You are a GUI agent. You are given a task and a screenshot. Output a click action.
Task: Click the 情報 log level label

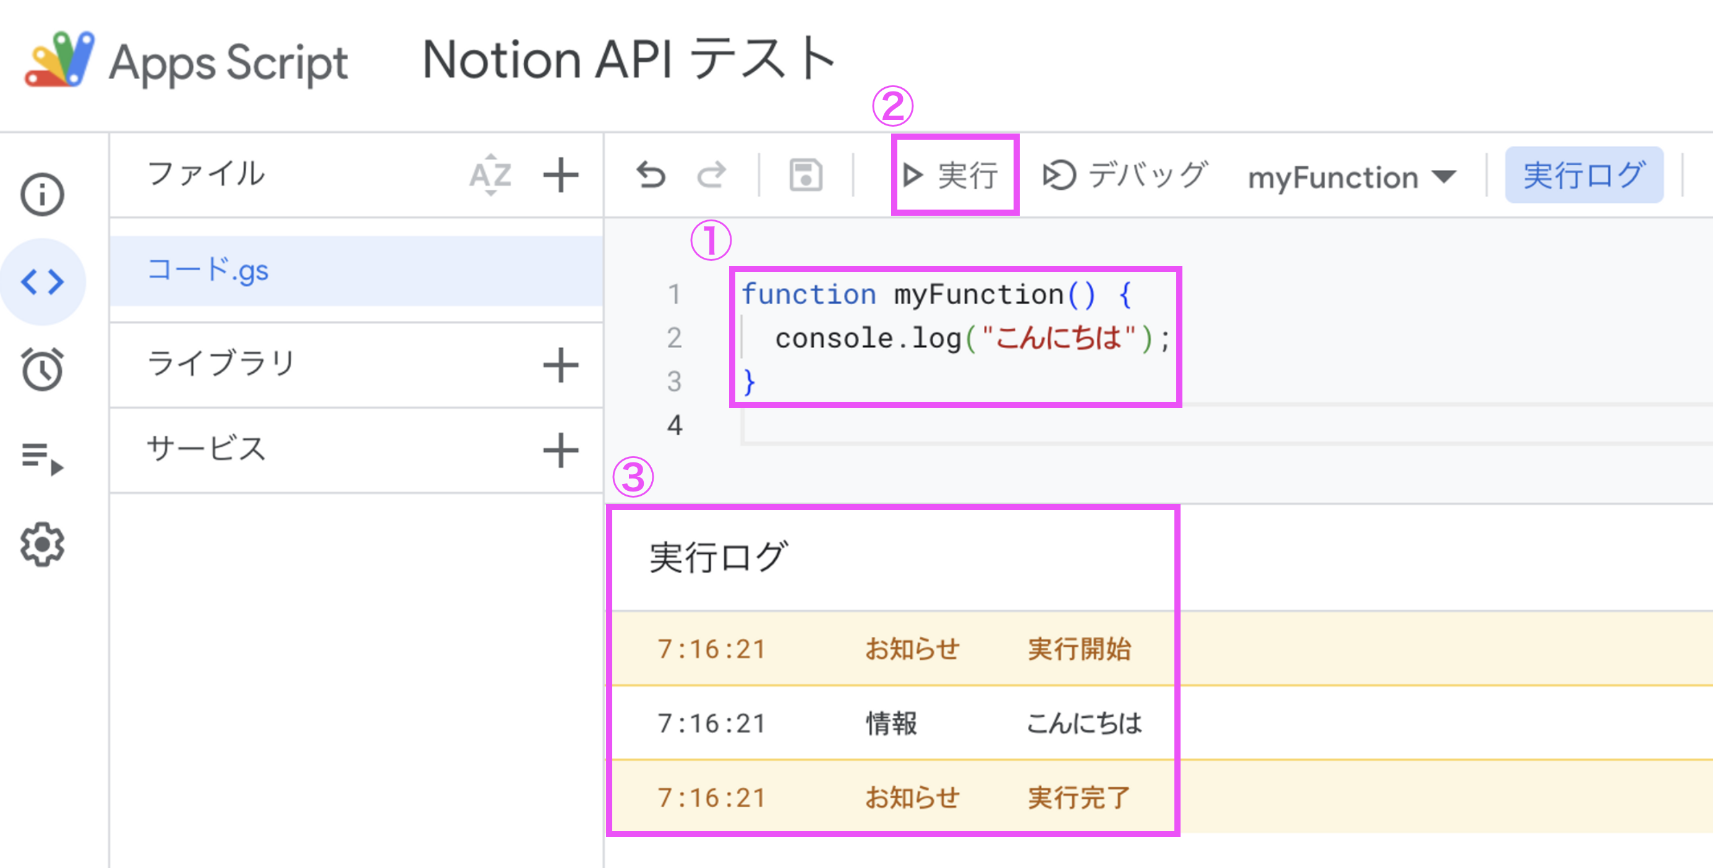pyautogui.click(x=891, y=723)
